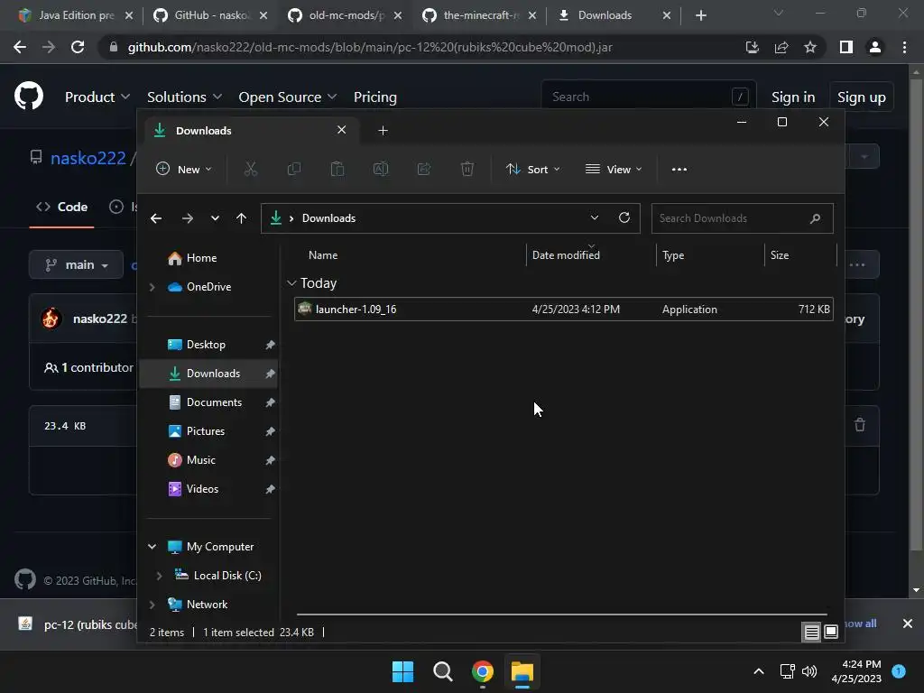Expand Network tree node
924x693 pixels.
point(152,605)
